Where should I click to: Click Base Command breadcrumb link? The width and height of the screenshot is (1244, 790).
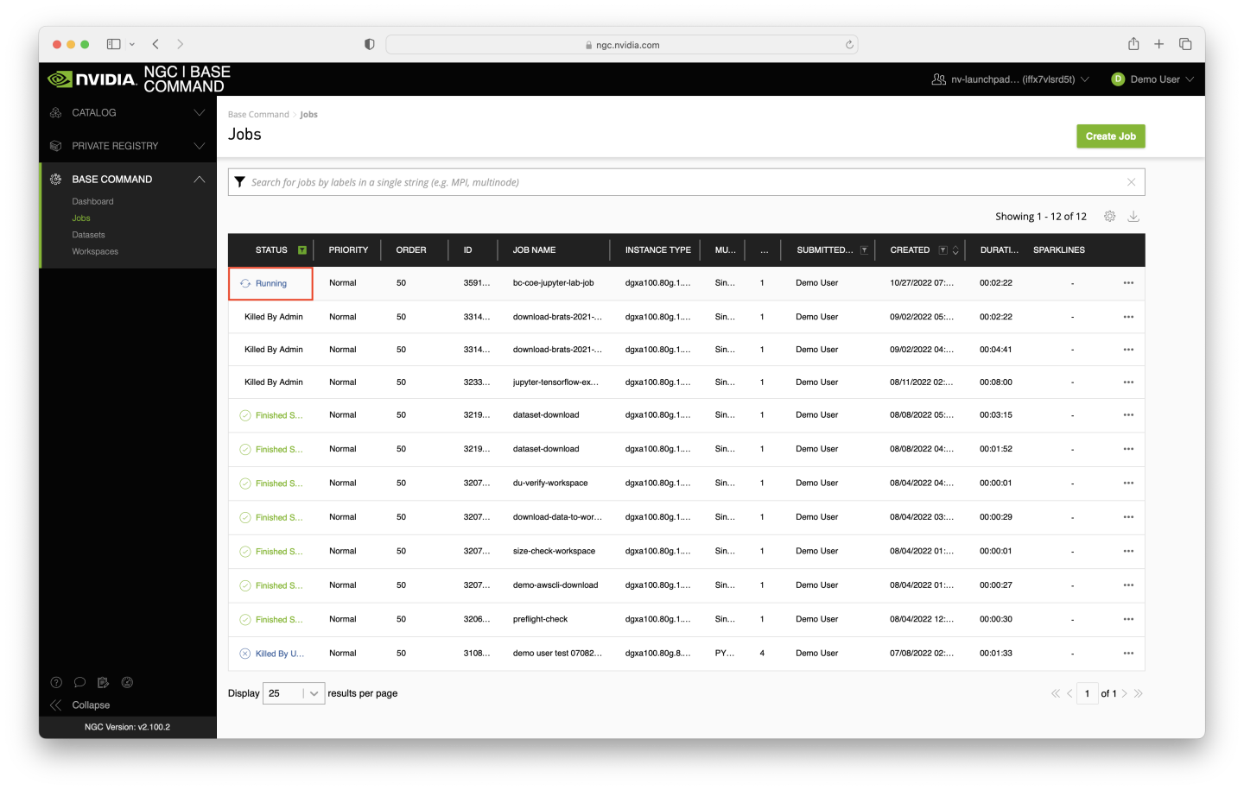(258, 115)
